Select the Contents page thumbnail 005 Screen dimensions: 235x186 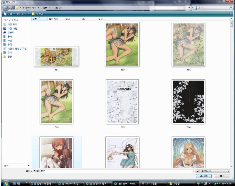click(123, 102)
